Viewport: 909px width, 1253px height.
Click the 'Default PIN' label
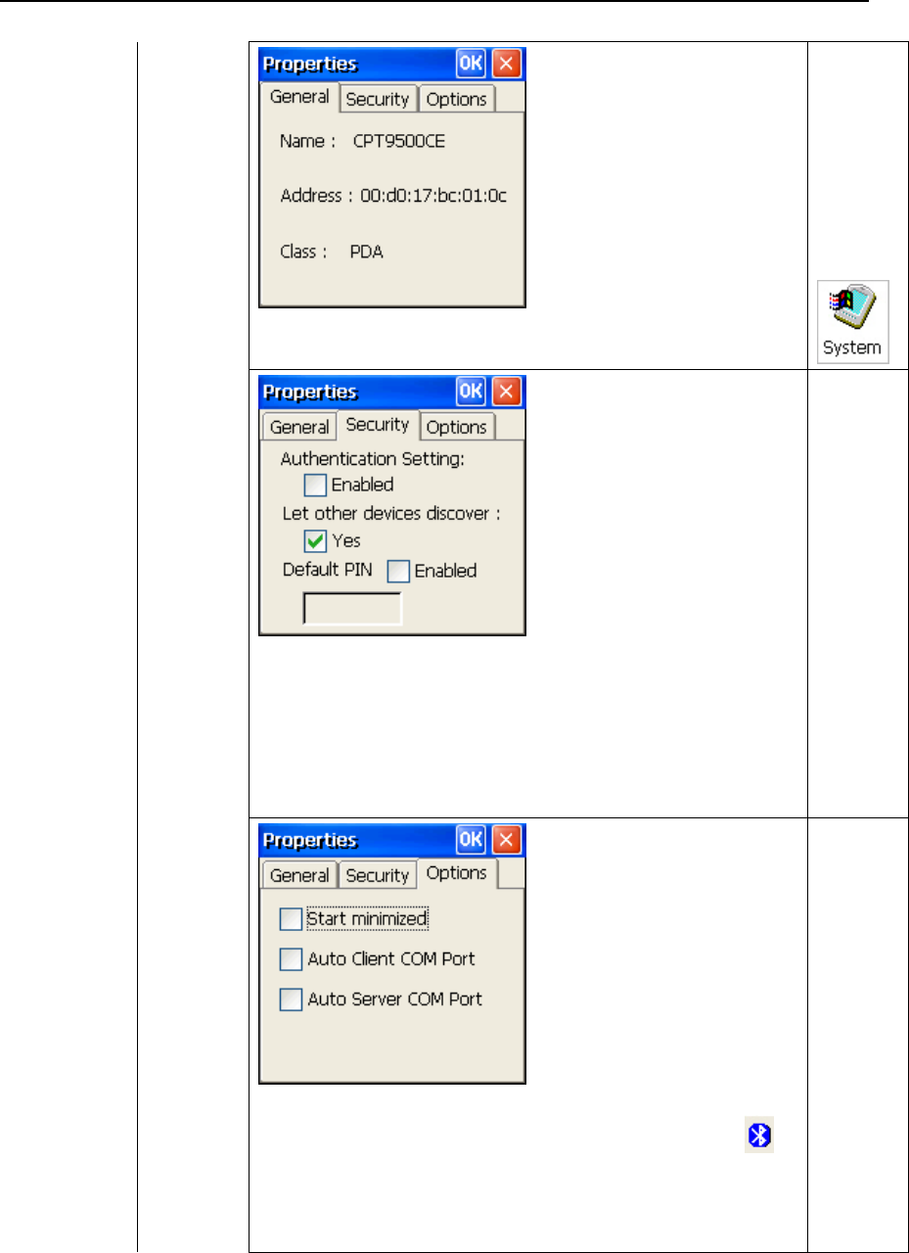[326, 570]
